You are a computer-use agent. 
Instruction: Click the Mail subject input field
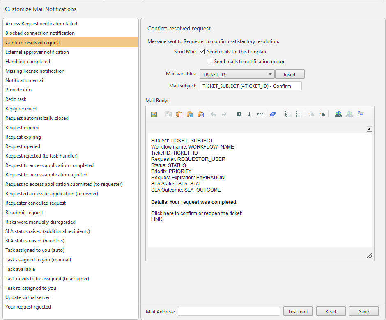point(250,86)
